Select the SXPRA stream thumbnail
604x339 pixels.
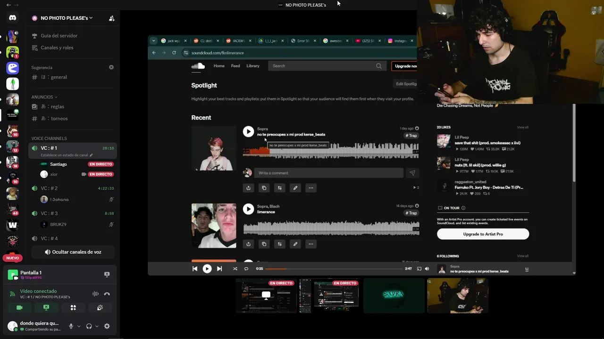coord(394,296)
